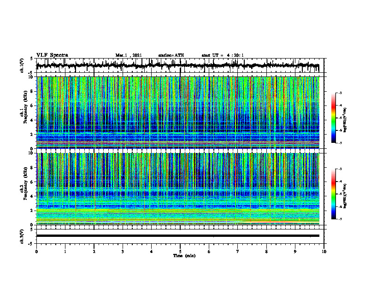Click the ch.1 "Frequency (kHz)" axis label
365x282 pixels.
pyautogui.click(x=25, y=107)
